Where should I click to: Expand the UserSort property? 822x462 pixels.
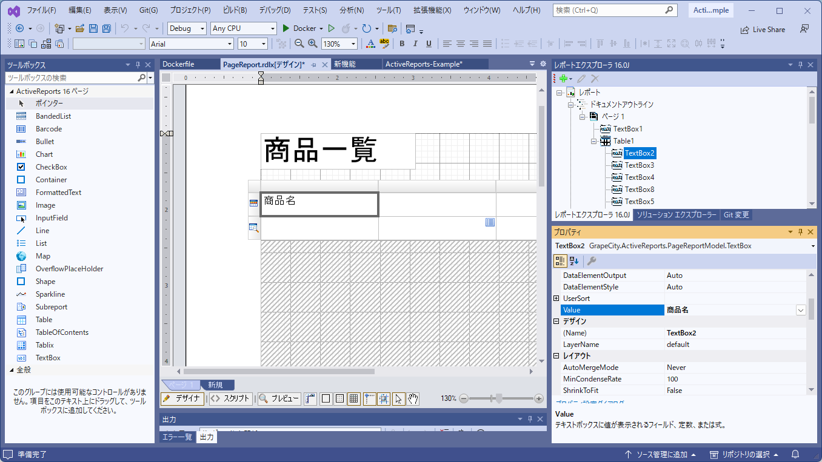pos(556,299)
